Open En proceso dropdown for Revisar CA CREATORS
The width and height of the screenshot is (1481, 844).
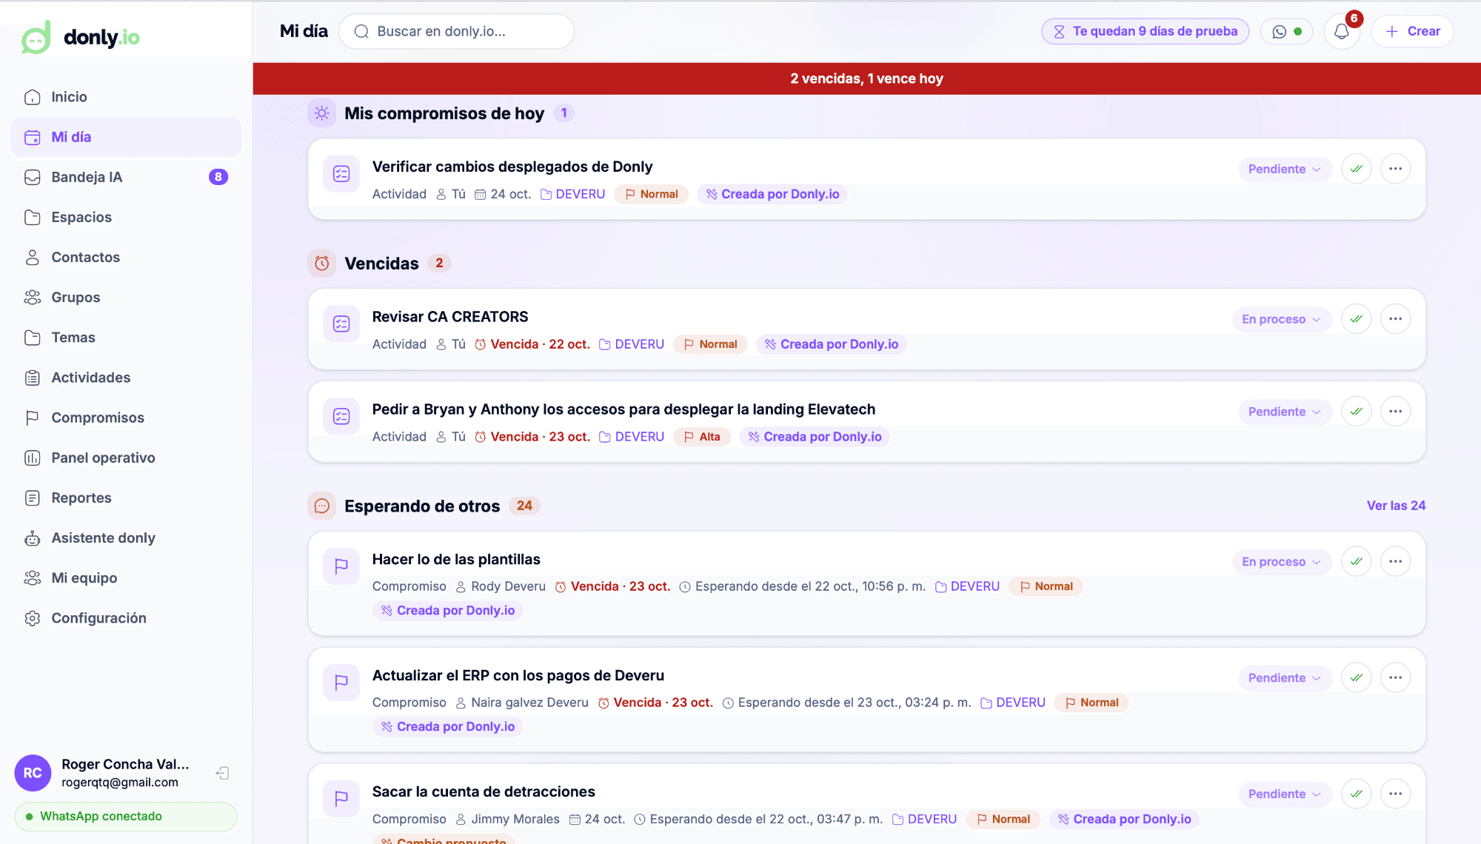click(x=1282, y=319)
